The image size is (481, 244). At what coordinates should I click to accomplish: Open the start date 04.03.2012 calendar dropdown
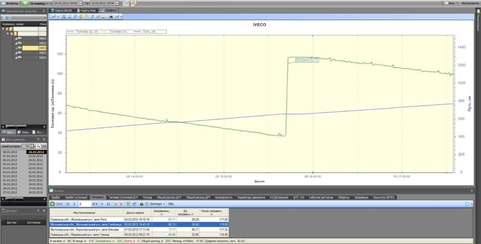(81, 3)
